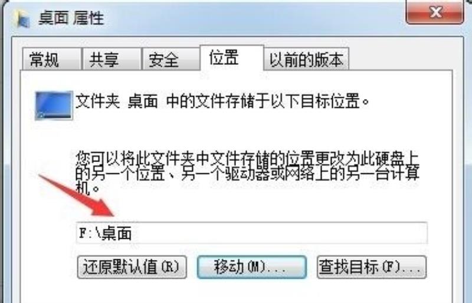Image resolution: width=472 pixels, height=303 pixels.
Task: Open 查找目标(F)... to locate the folder
Action: pyautogui.click(x=372, y=267)
